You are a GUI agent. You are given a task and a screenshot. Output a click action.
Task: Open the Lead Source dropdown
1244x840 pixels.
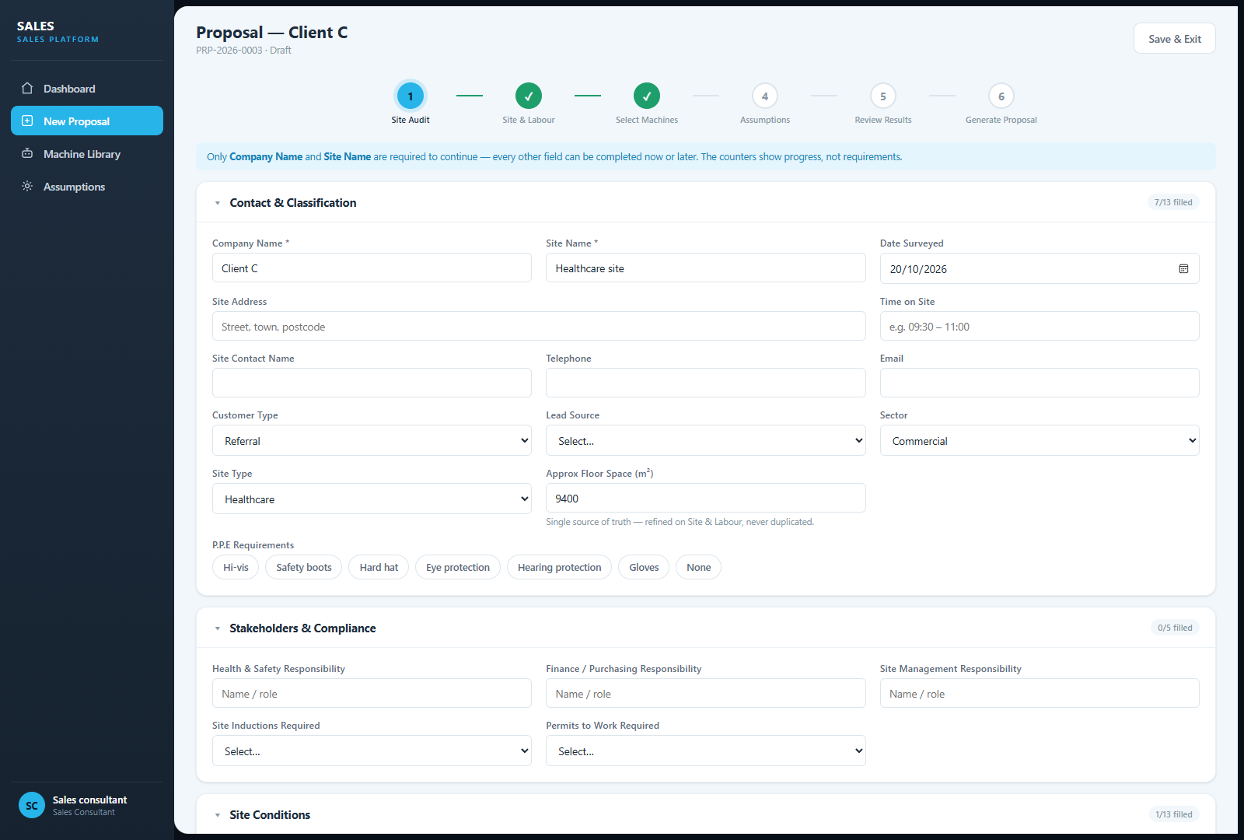pyautogui.click(x=705, y=440)
